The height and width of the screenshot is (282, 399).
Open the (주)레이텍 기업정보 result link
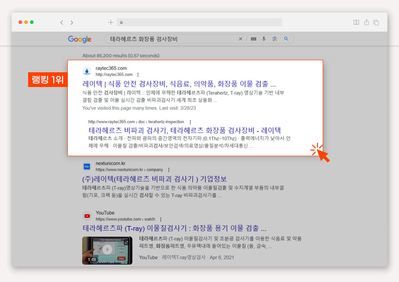coord(154,179)
